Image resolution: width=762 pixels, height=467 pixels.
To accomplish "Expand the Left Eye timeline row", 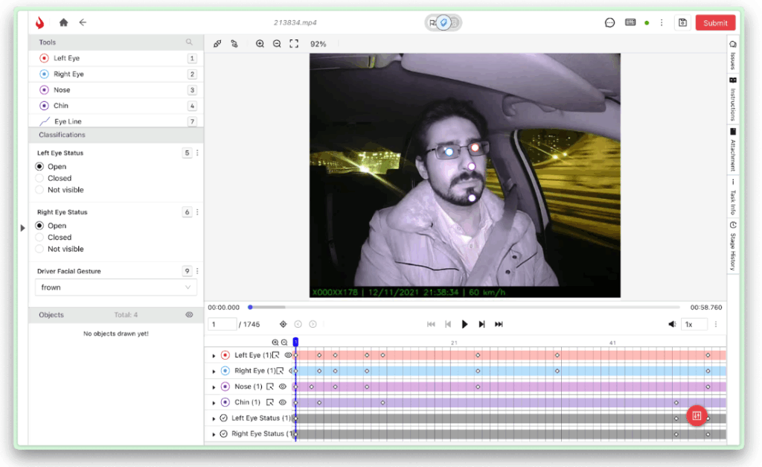I will point(214,355).
